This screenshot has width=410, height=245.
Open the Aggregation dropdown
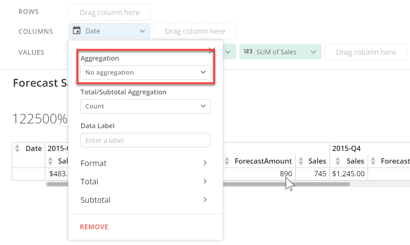pyautogui.click(x=145, y=72)
